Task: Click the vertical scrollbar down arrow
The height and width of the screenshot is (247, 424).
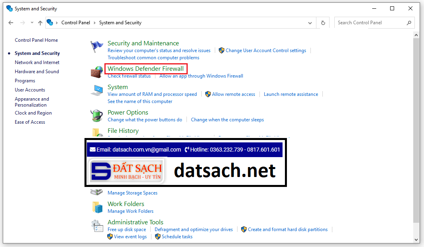Action: 417,239
